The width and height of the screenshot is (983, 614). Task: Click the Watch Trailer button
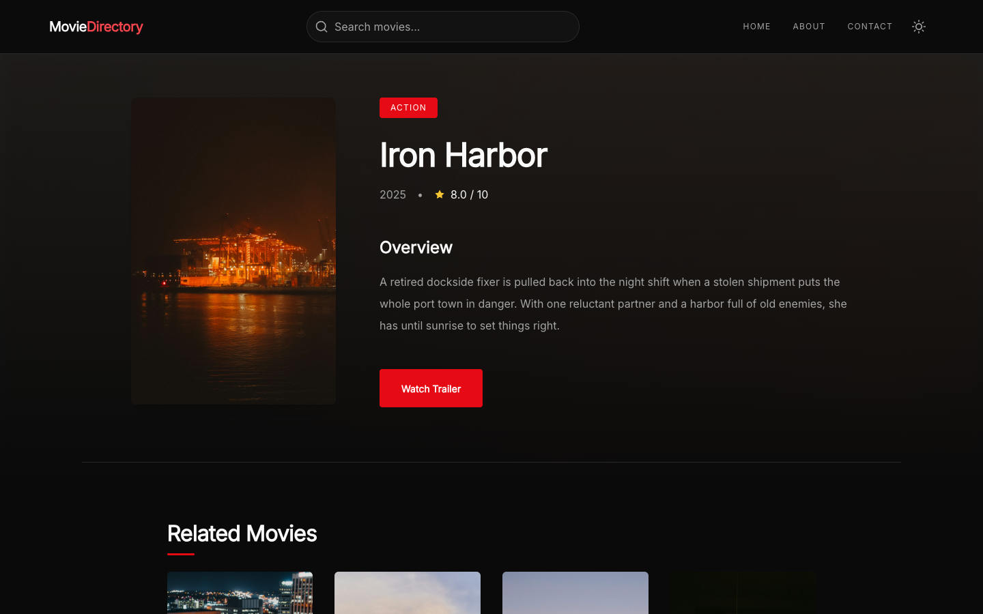(x=431, y=388)
